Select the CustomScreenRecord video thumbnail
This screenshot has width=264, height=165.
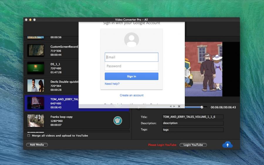click(36, 50)
